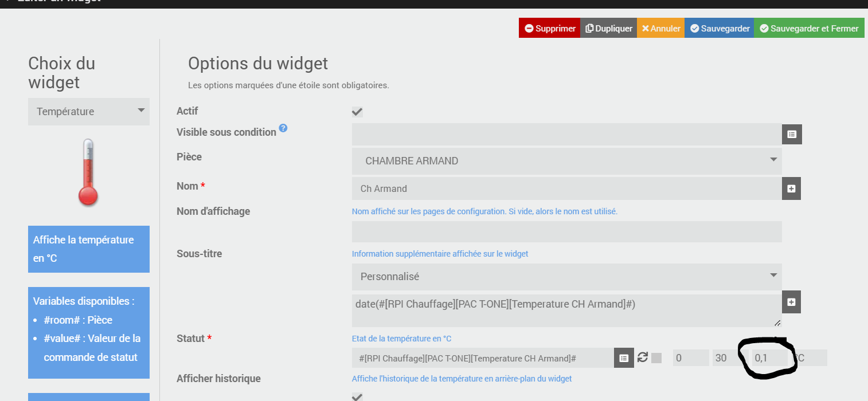
Task: Click the plus icon next to the subtitle text area
Action: click(x=791, y=302)
